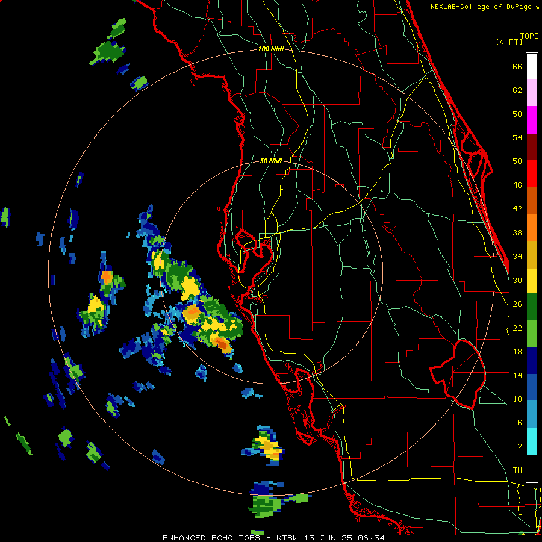542x542 pixels.
Task: Click the legend value '66'
Action: pos(517,66)
